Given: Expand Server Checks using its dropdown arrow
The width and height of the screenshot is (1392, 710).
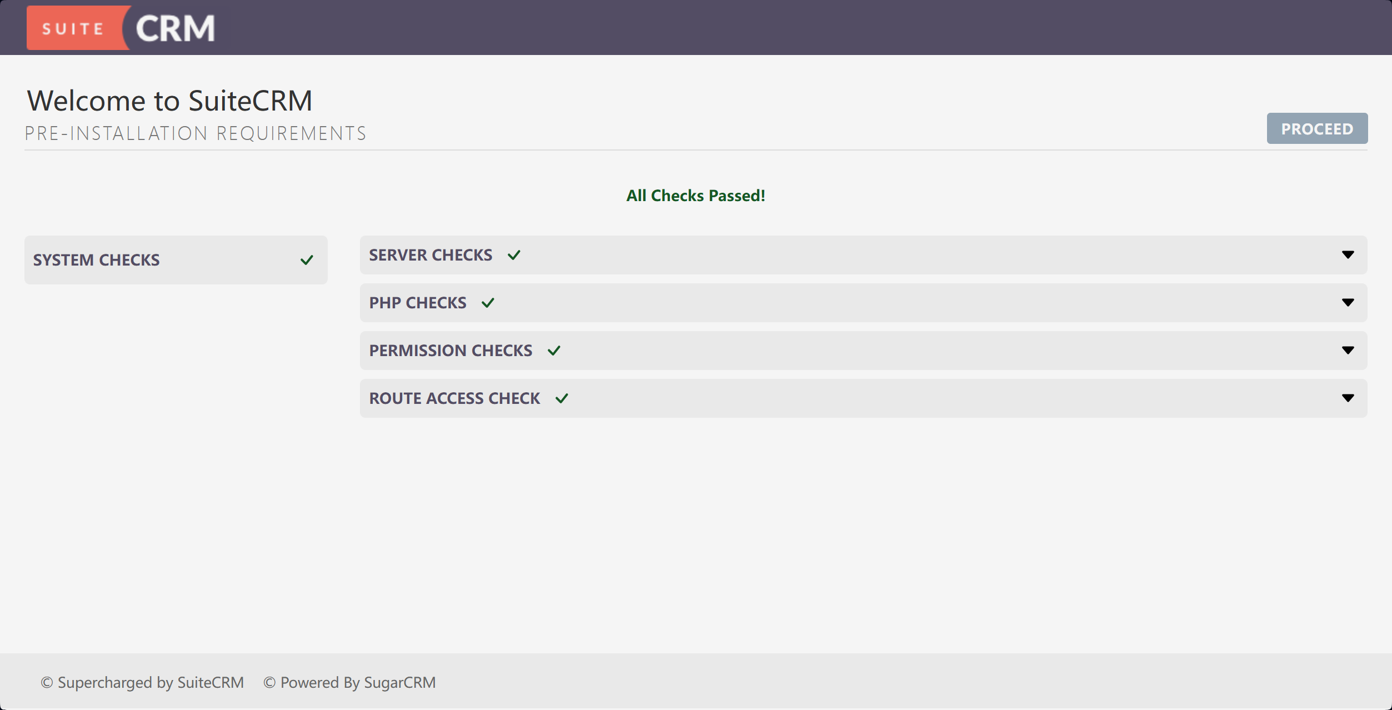Looking at the screenshot, I should coord(1348,255).
